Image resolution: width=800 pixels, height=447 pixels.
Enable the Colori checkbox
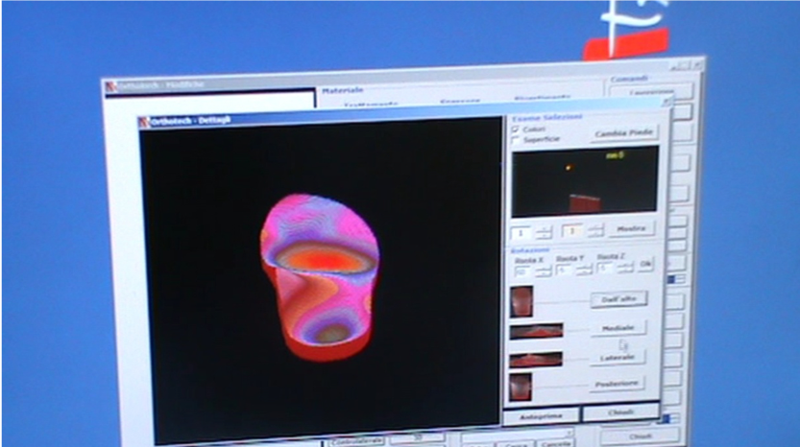(x=516, y=129)
